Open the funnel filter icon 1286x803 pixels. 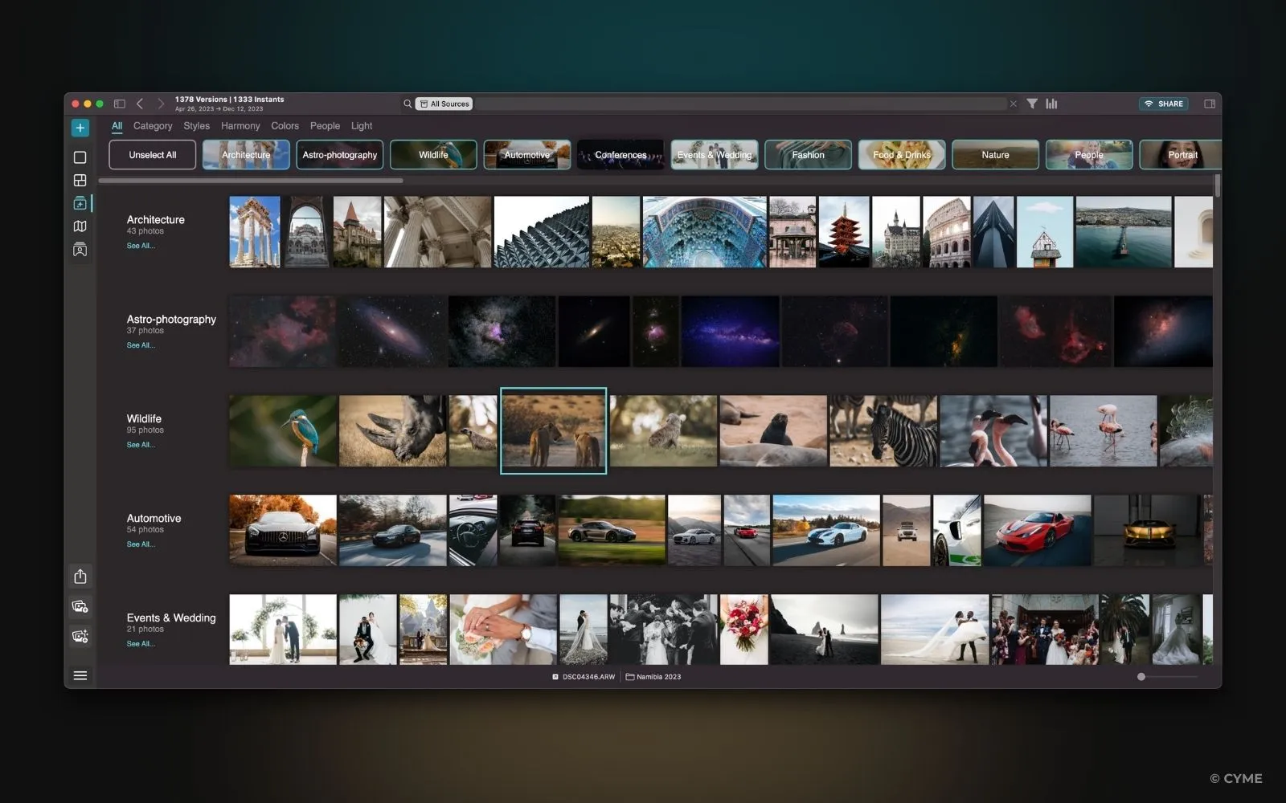pyautogui.click(x=1032, y=104)
